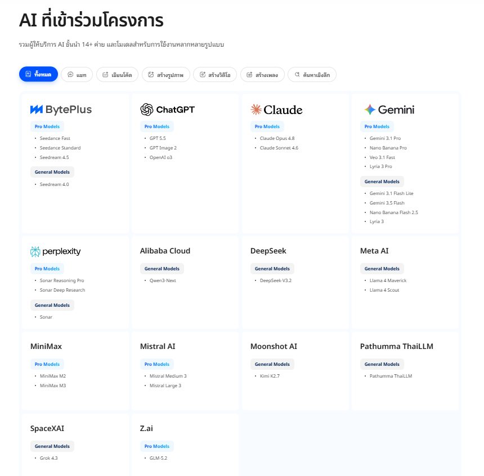
Task: Open the สร้างวิดีโอ filter tab
Action: tap(215, 75)
